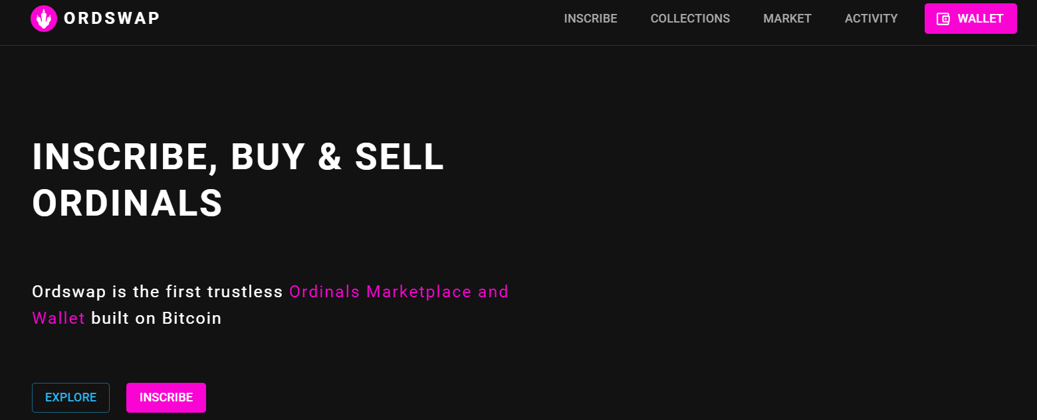The width and height of the screenshot is (1037, 420).
Task: Click the pink Ordswap logo icon
Action: pyautogui.click(x=44, y=19)
